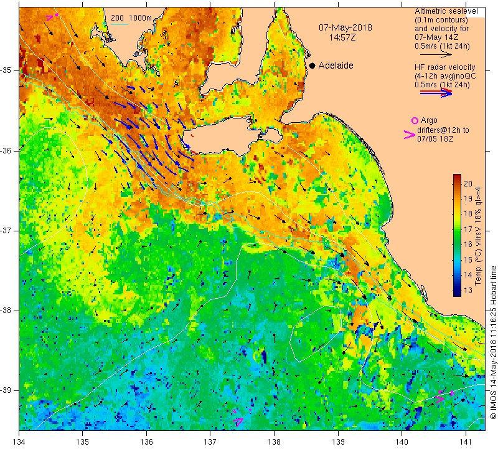The height and width of the screenshot is (449, 498).
Task: Click the '0.5m/s (1kt 24h)' altimetric scale text
Action: coord(442,46)
